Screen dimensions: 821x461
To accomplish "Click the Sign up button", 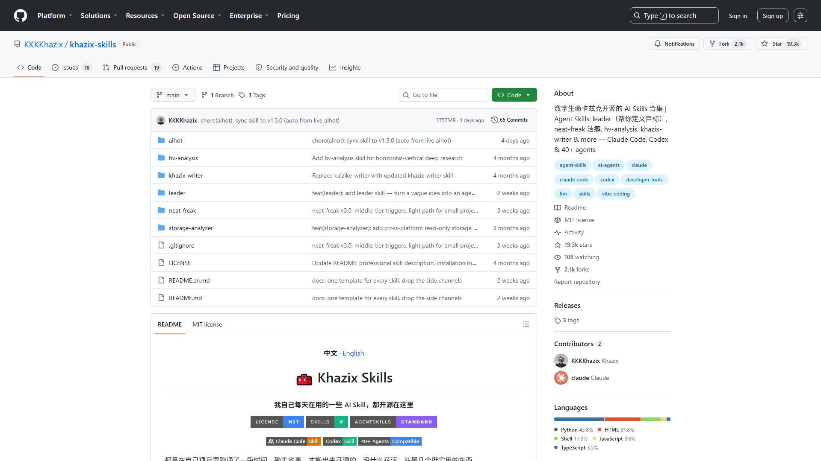I will (x=773, y=15).
